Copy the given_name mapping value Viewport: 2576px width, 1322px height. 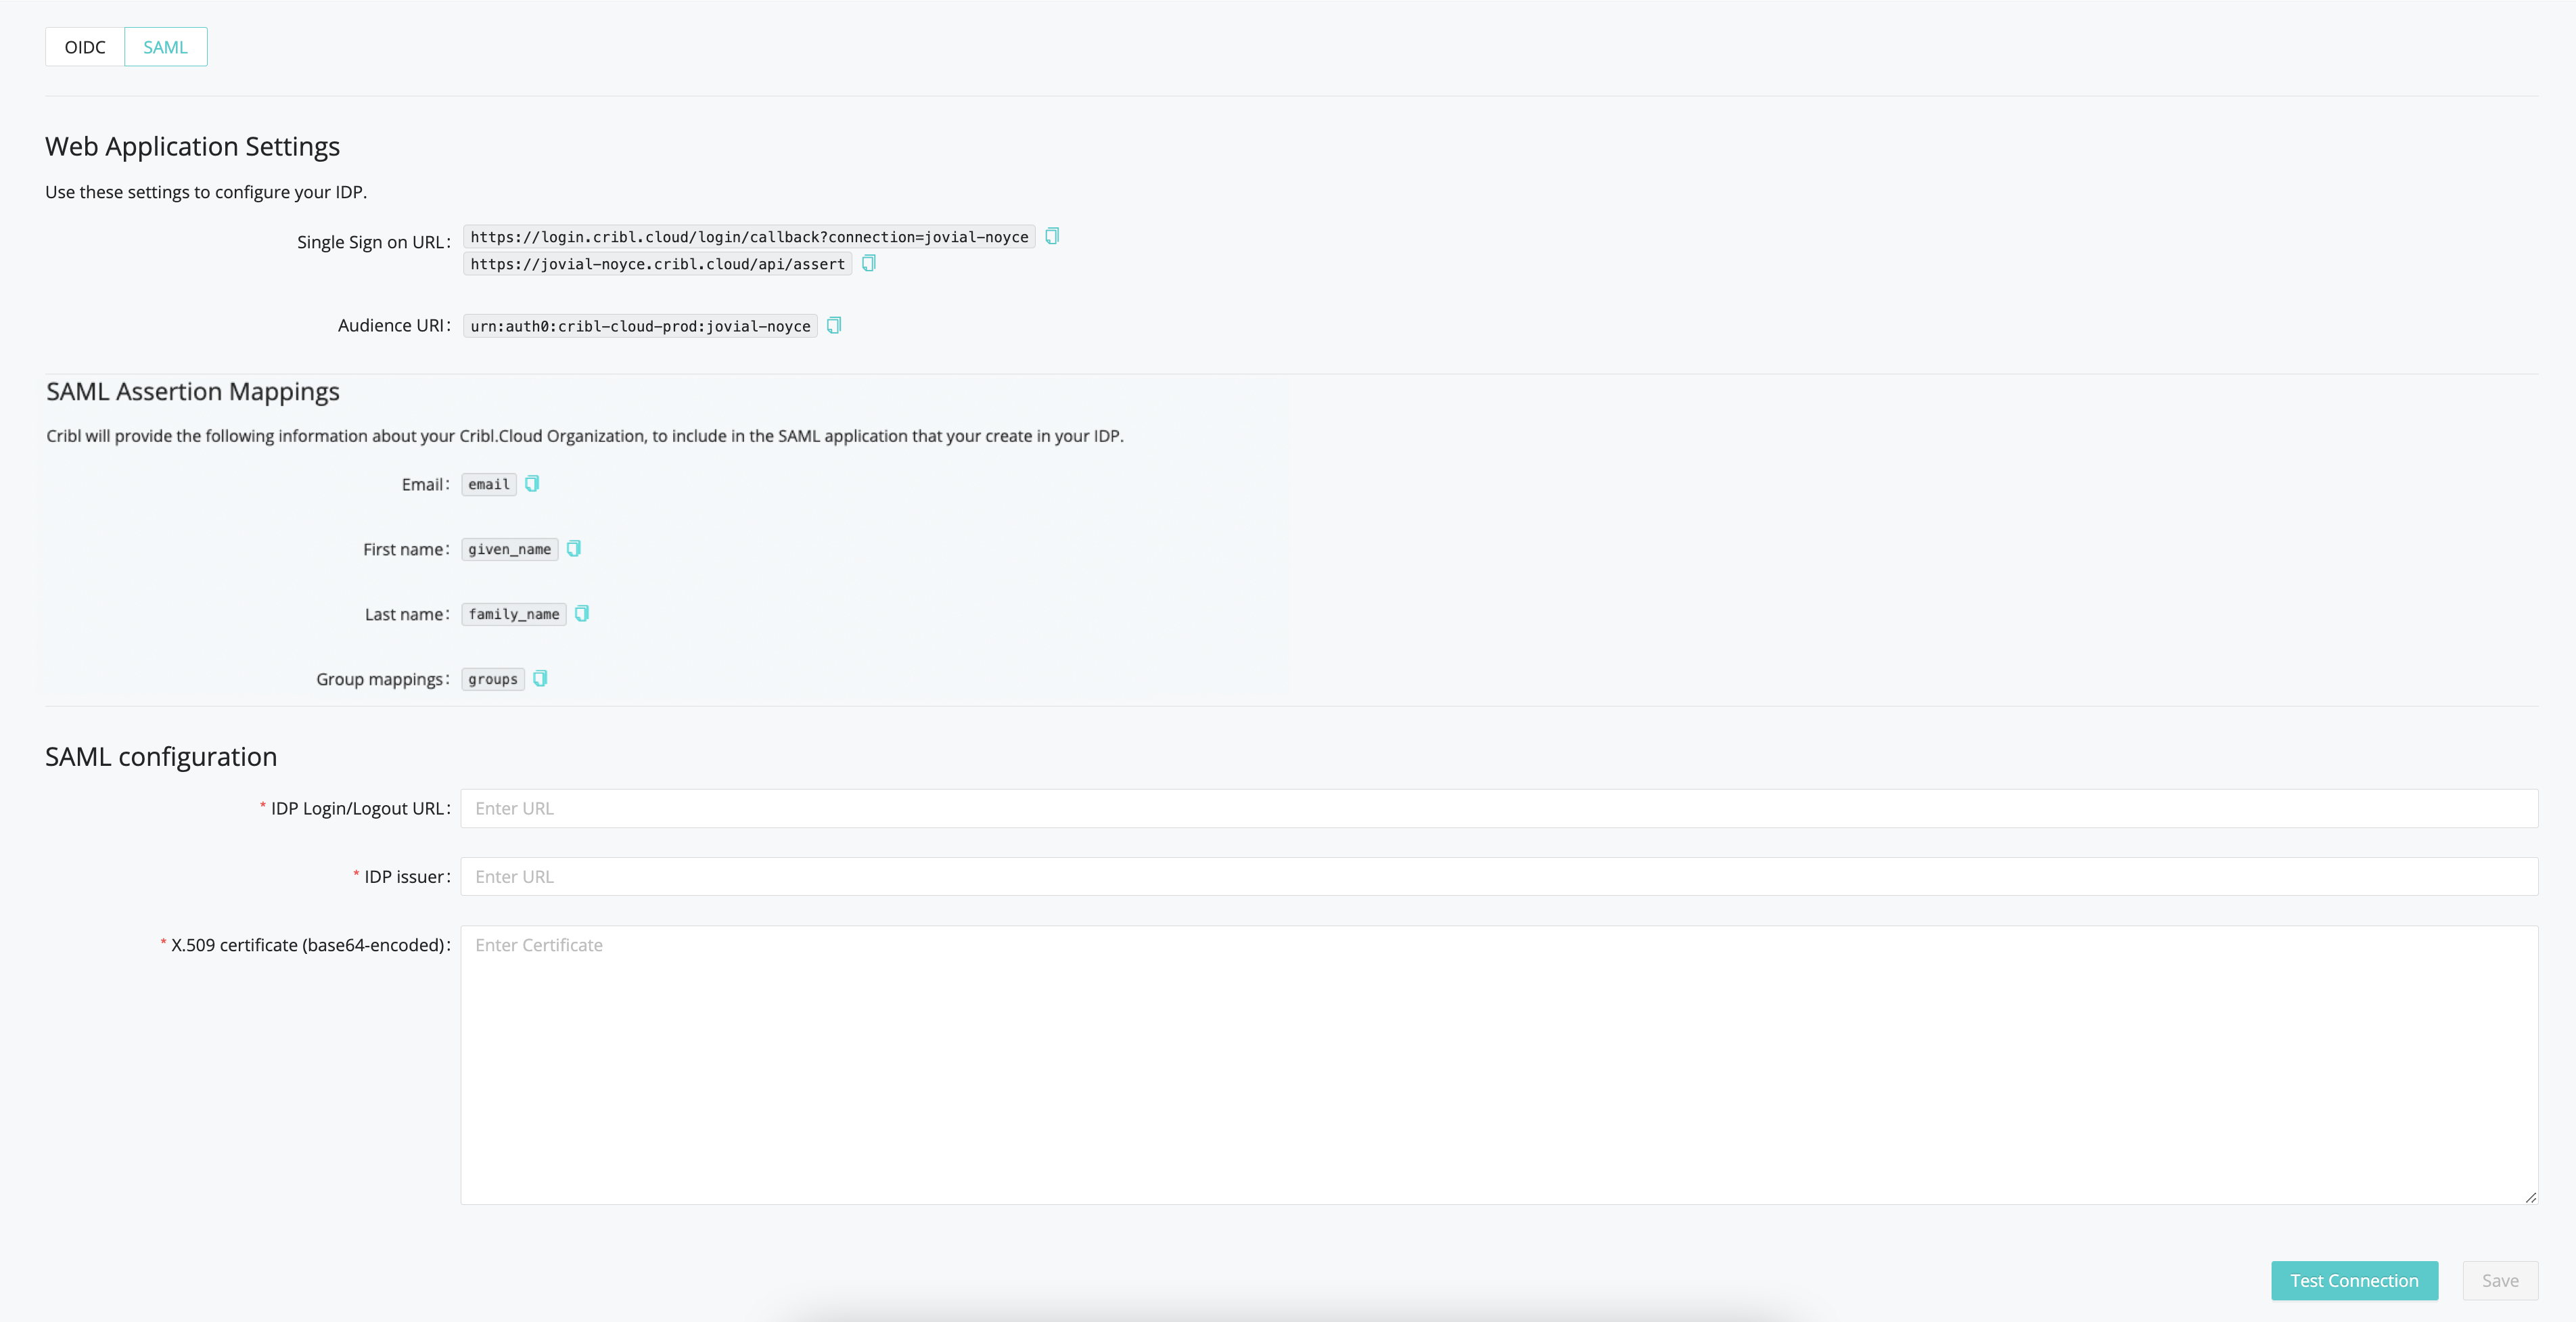coord(574,549)
